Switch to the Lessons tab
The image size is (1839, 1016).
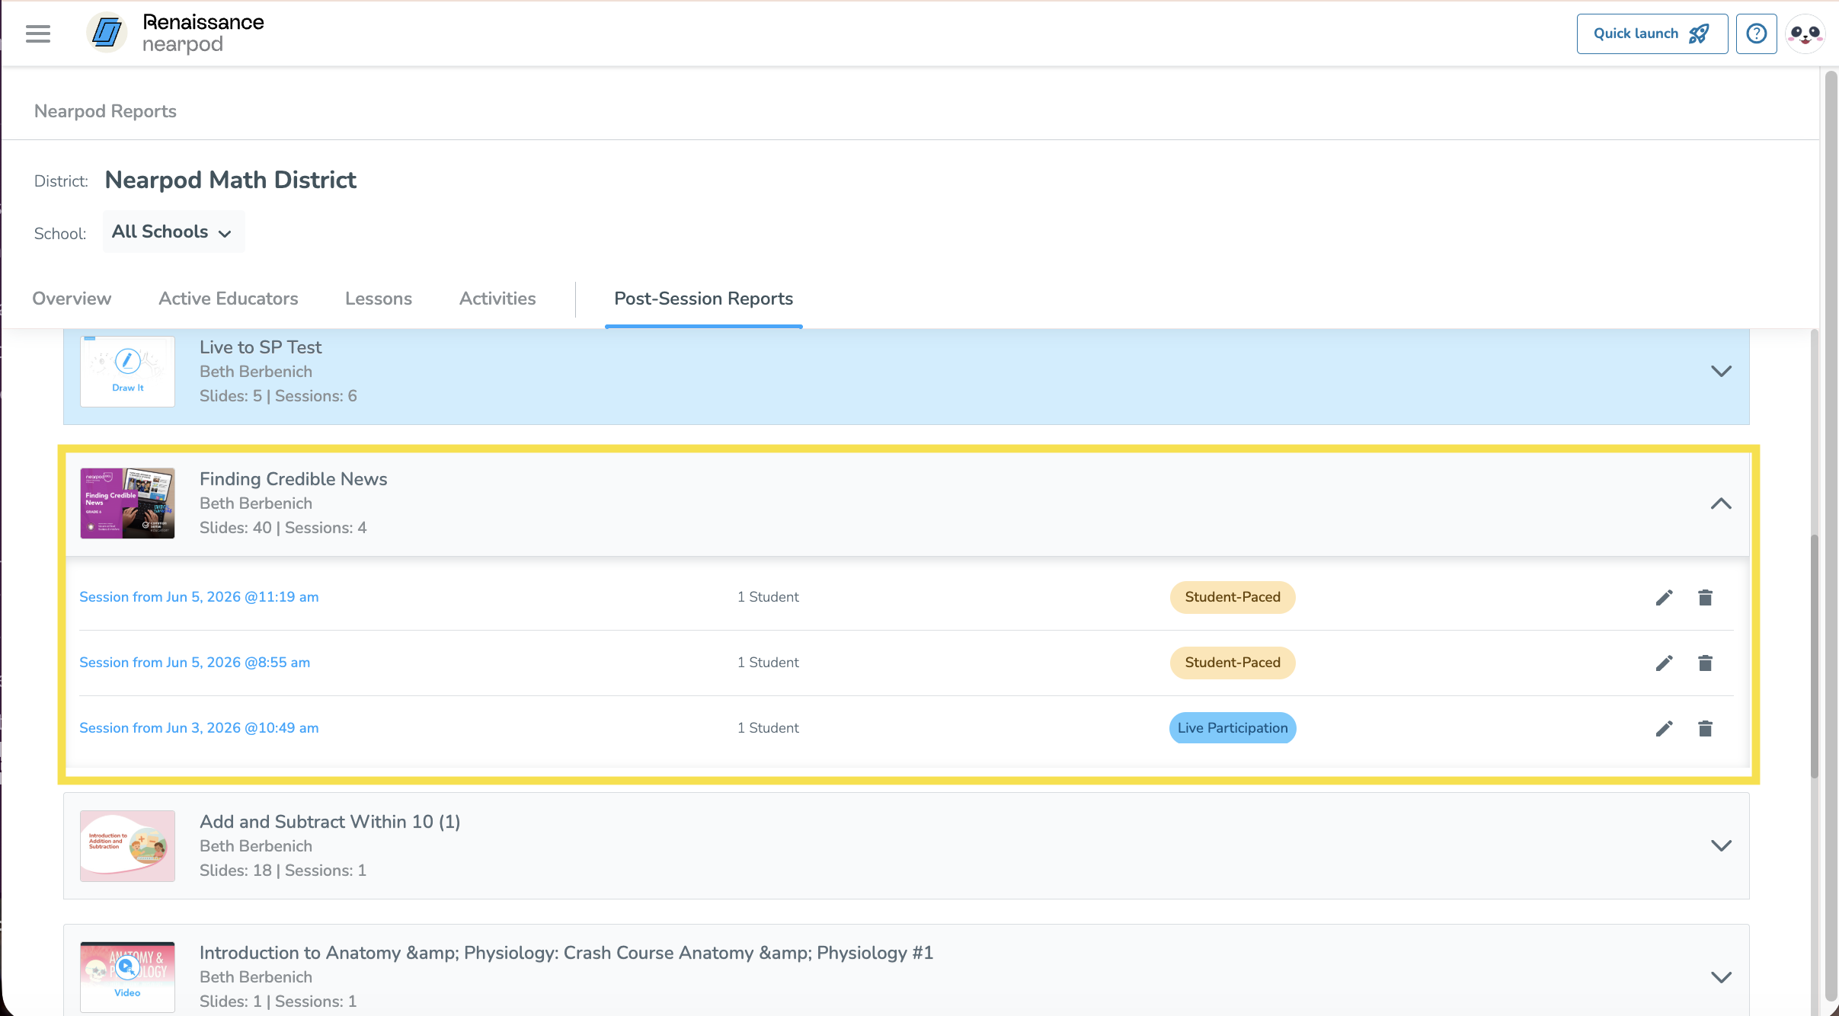coord(379,299)
